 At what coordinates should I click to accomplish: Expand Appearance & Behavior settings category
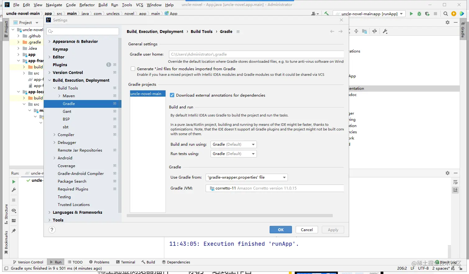pos(49,41)
